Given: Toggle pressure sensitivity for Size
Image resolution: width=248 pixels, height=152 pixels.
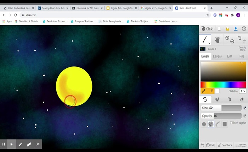Looking at the screenshot, I should point(245,108).
